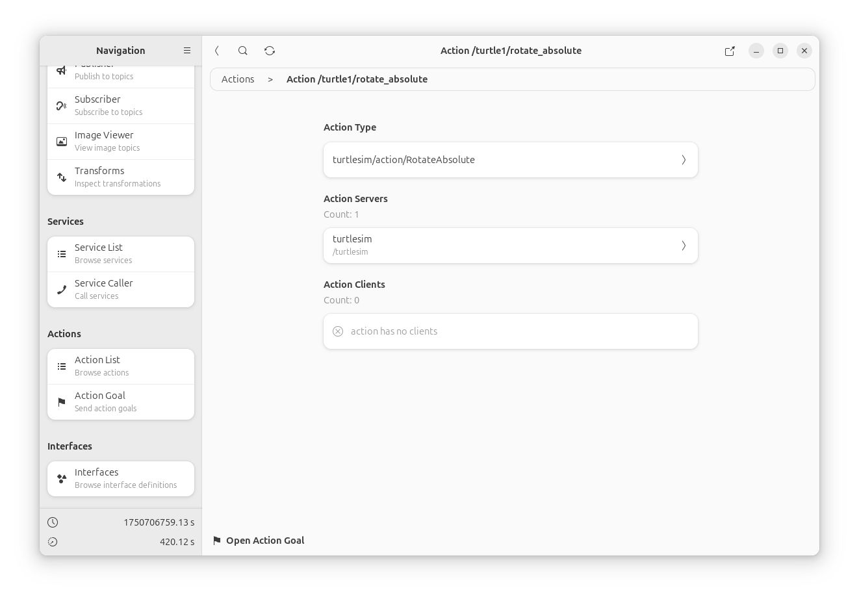This screenshot has width=859, height=599.
Task: Click the 420.12 s value
Action: (x=177, y=542)
